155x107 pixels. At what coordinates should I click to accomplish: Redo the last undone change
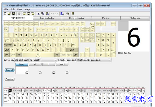point(57,14)
